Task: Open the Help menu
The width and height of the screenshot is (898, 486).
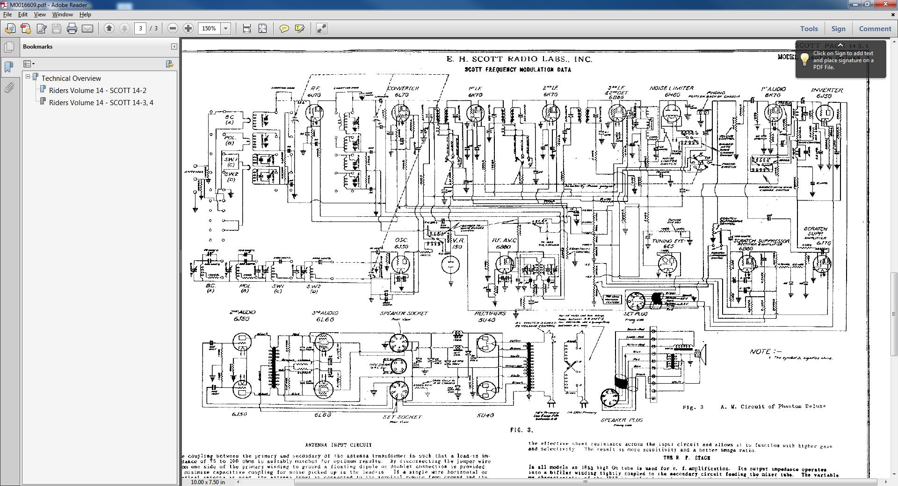Action: click(x=85, y=14)
